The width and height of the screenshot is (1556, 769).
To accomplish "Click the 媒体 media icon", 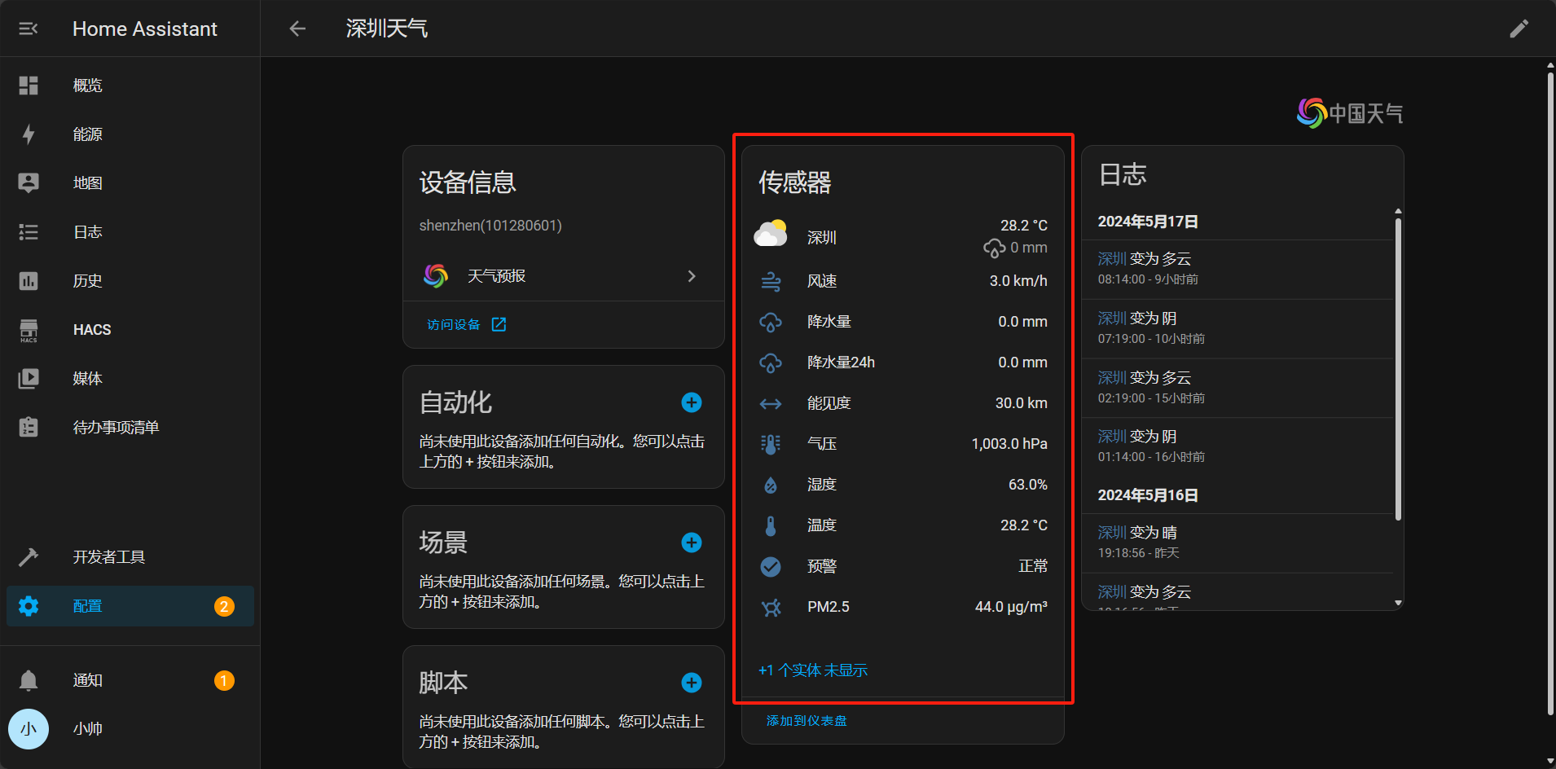I will [x=29, y=379].
